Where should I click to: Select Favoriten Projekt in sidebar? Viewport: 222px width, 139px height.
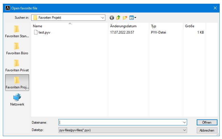coord(17,83)
